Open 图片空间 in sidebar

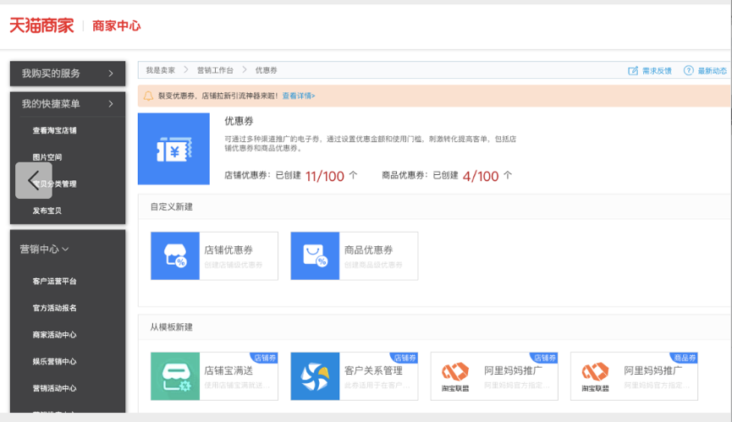[x=47, y=157]
